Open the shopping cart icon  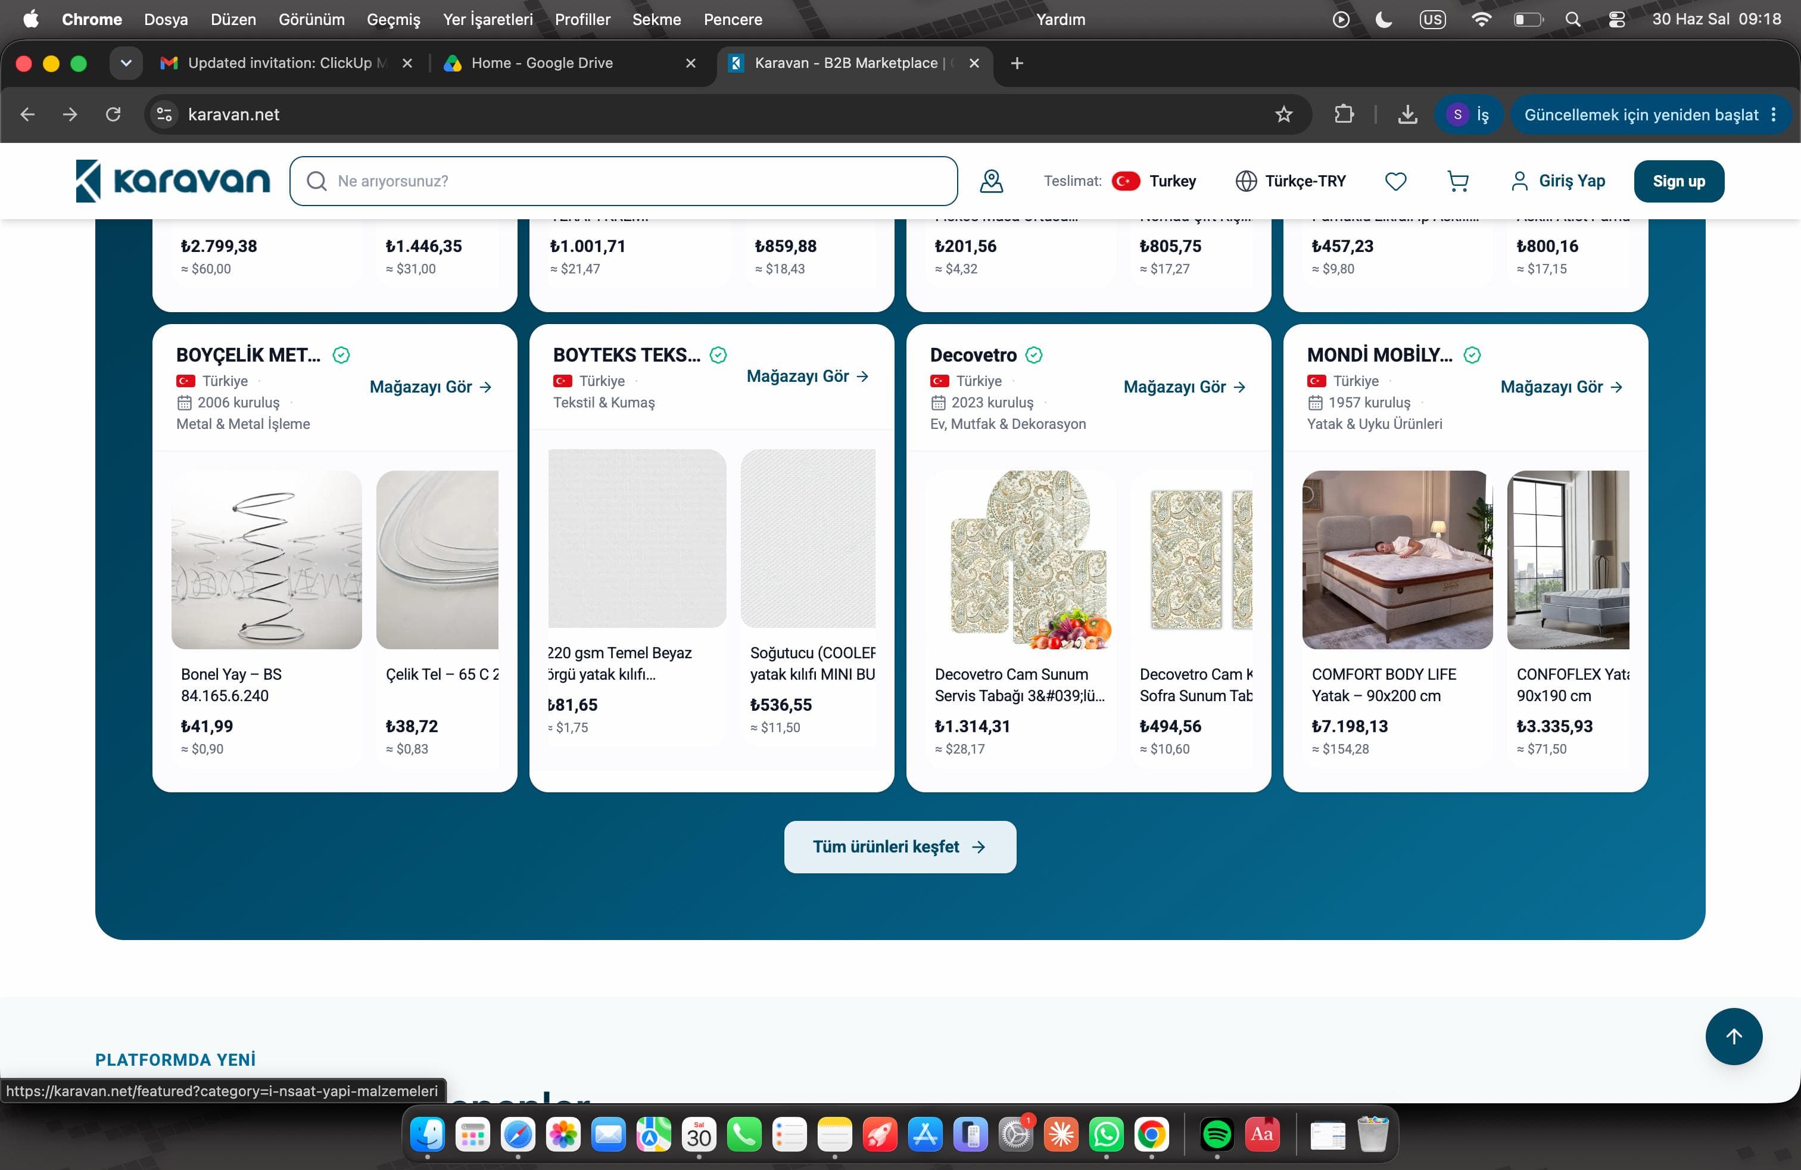pyautogui.click(x=1457, y=181)
